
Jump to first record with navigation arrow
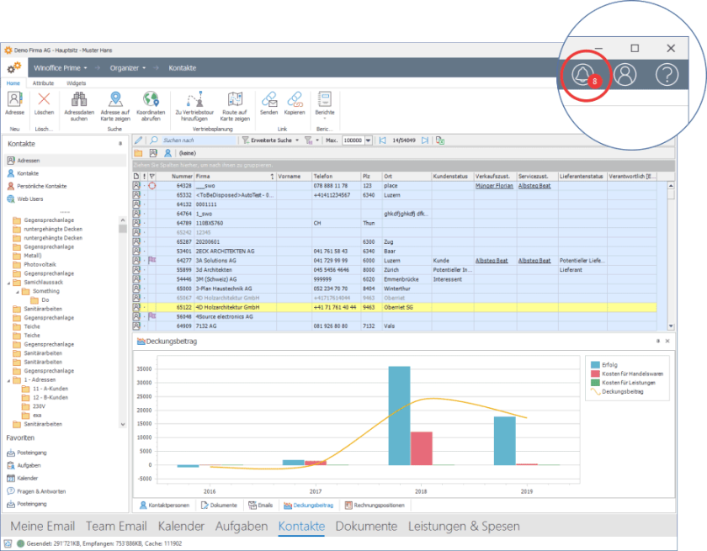point(382,140)
